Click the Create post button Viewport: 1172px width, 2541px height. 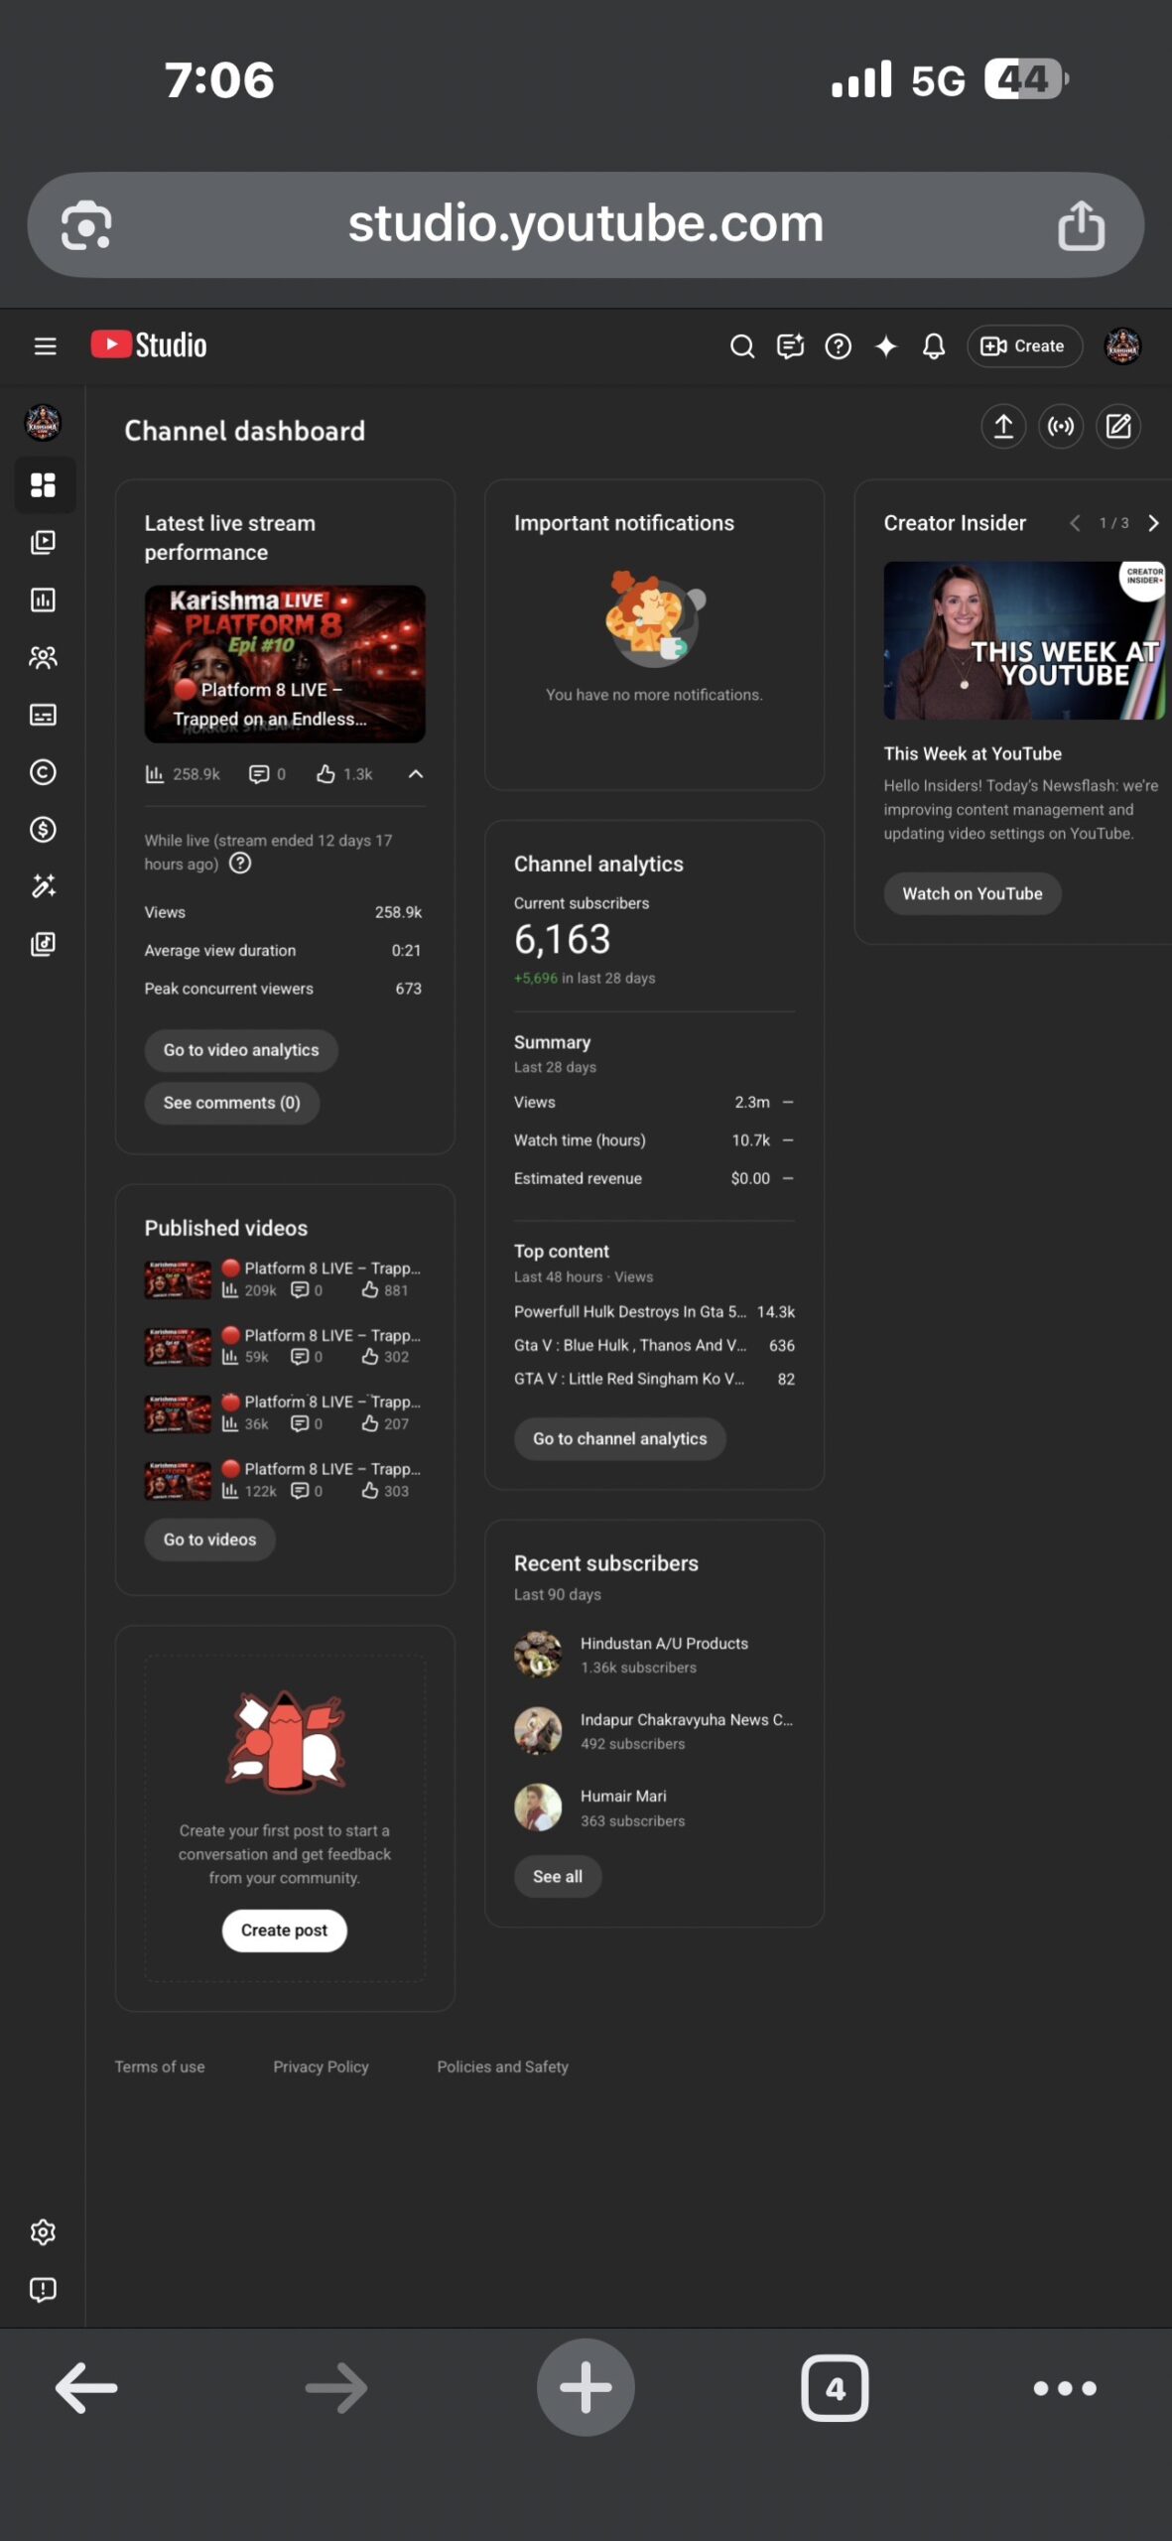click(x=284, y=1930)
